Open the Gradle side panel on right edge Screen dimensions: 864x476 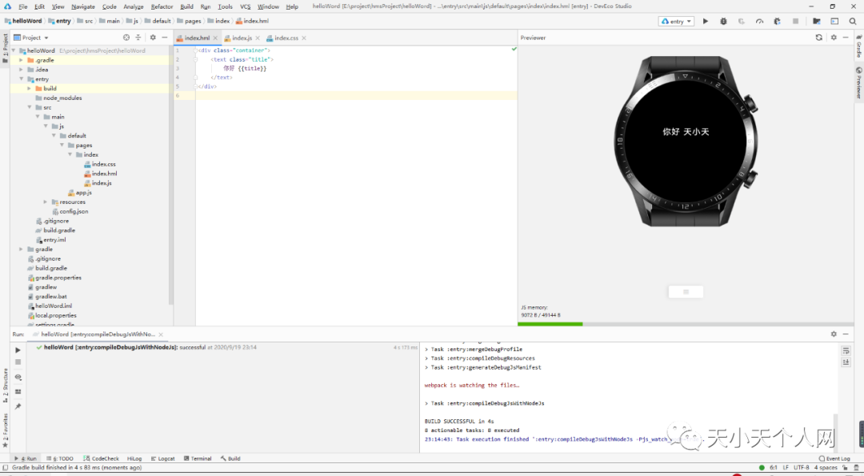pos(858,46)
